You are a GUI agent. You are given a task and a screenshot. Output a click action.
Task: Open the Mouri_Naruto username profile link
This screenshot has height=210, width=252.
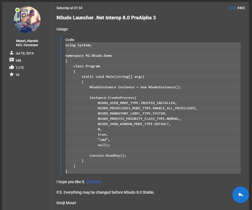(x=27, y=41)
